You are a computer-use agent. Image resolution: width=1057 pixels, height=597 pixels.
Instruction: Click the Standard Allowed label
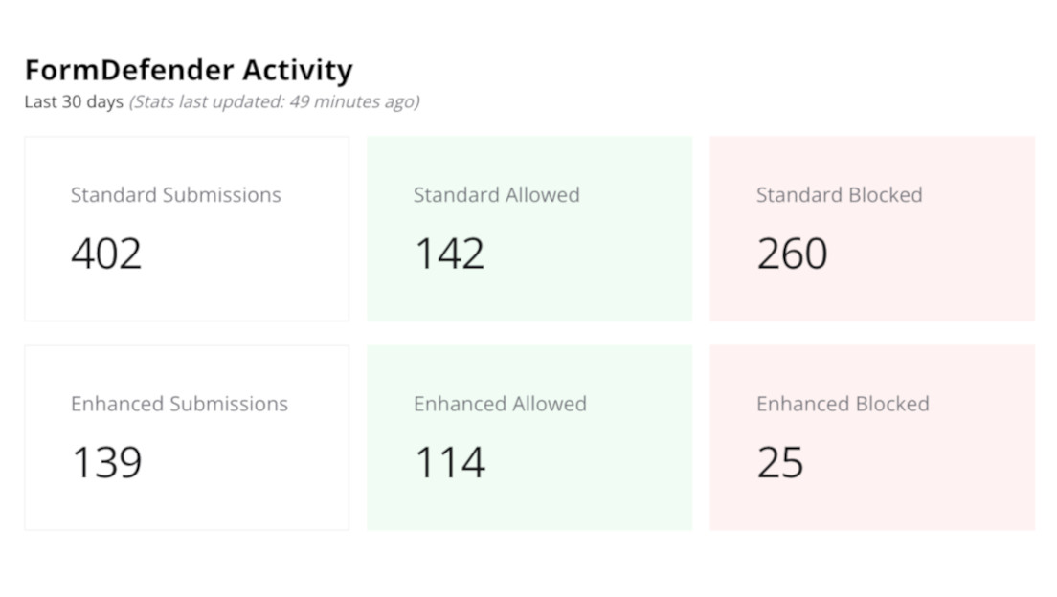[x=497, y=195]
